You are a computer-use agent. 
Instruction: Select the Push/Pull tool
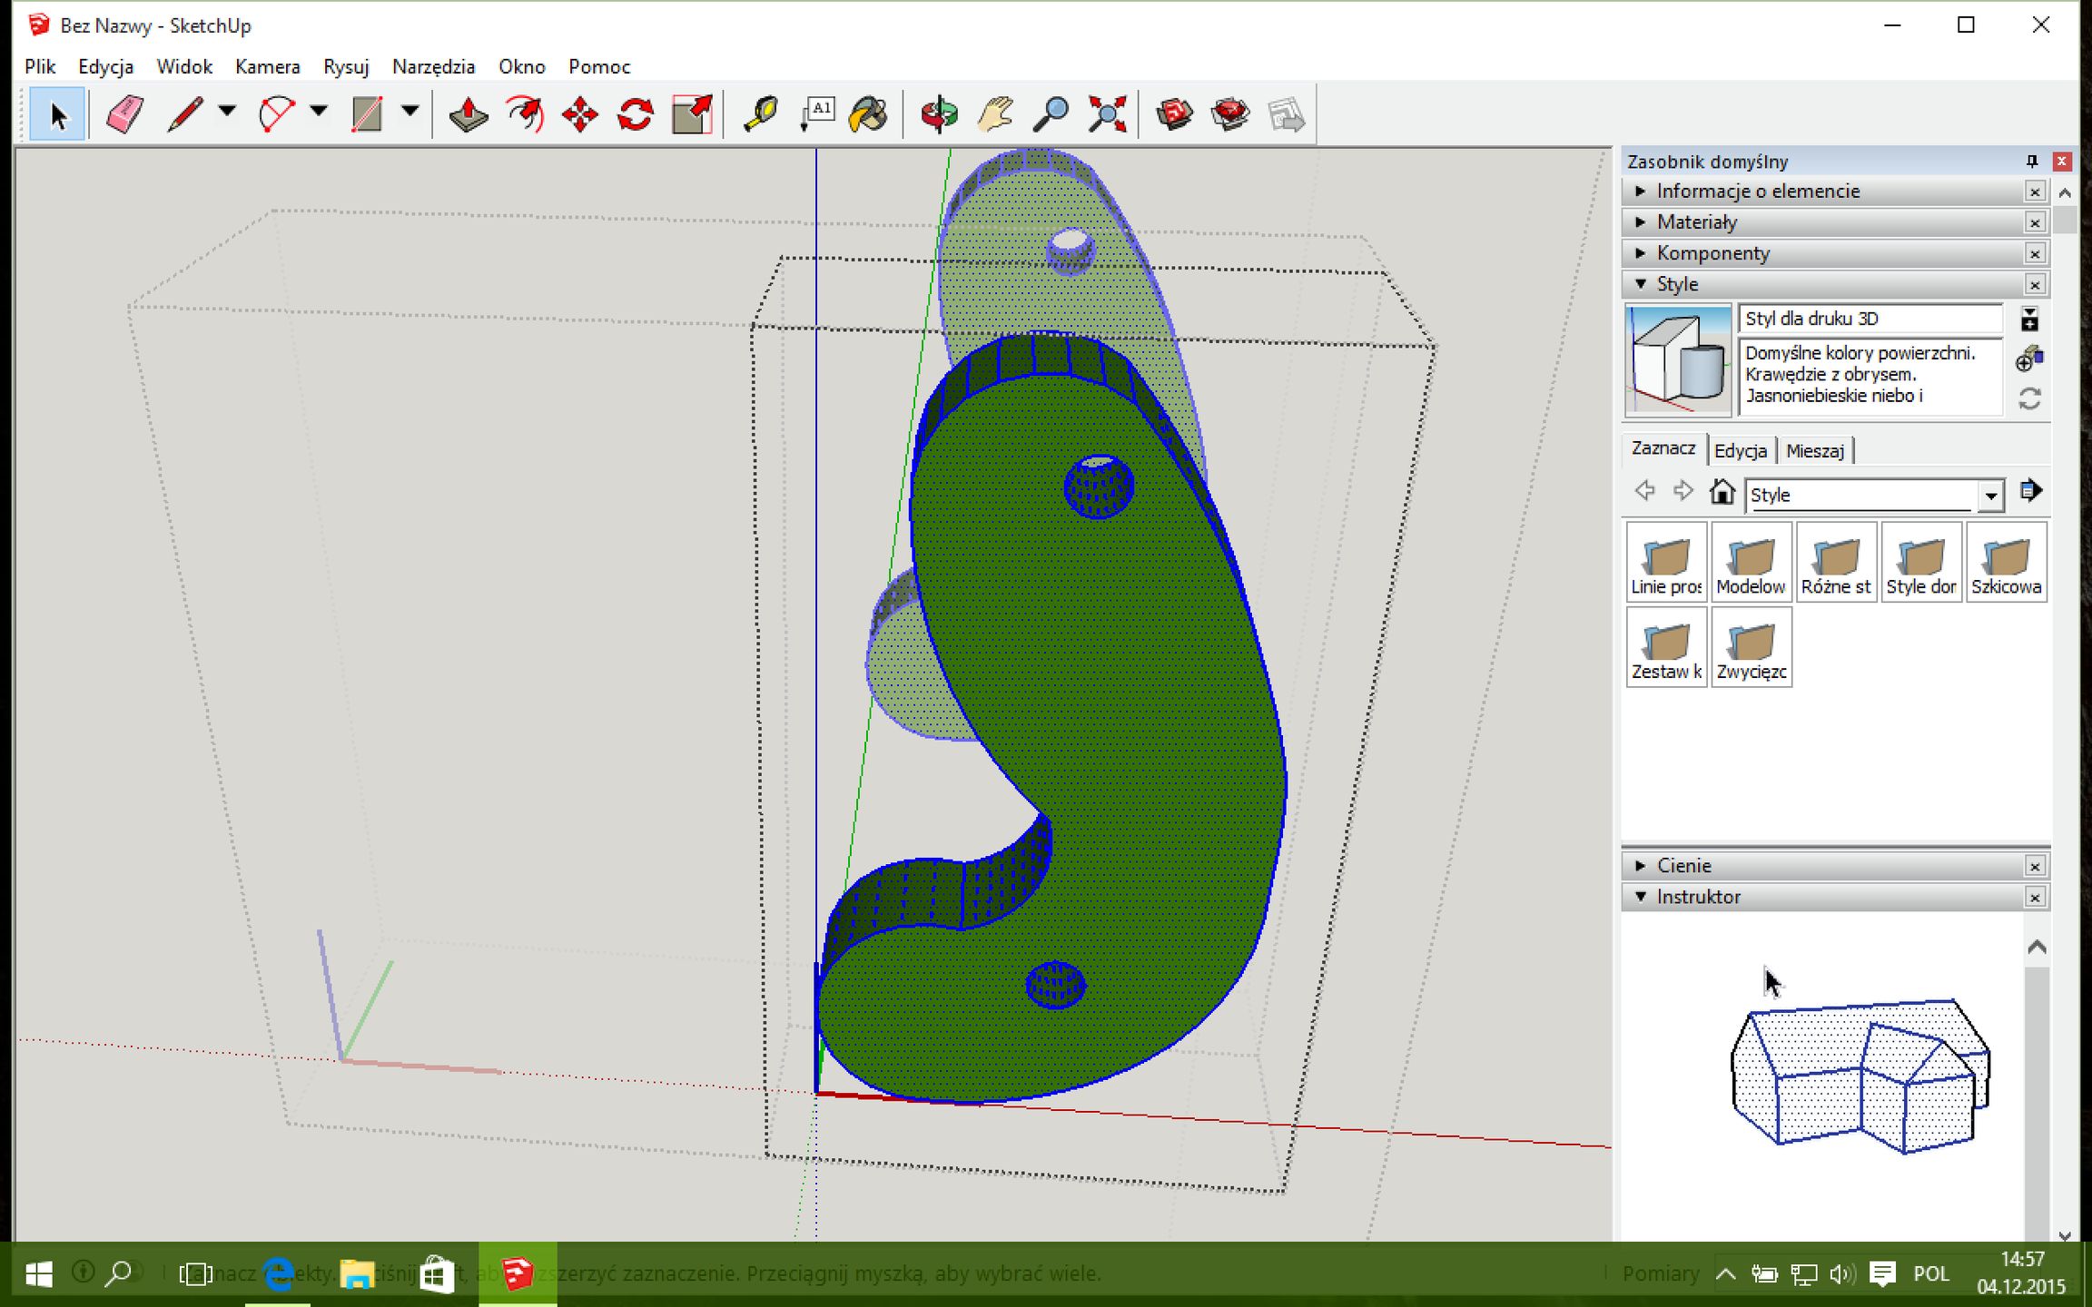[469, 115]
